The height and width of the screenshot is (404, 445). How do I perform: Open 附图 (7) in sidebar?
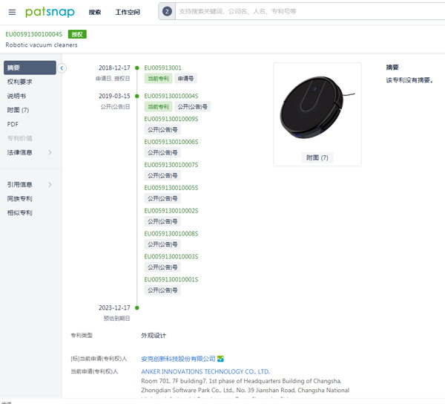(x=18, y=110)
